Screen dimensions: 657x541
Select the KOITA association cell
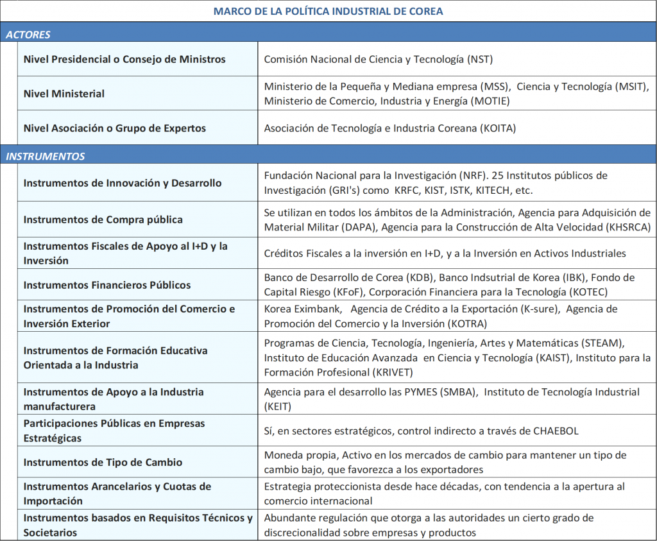pyautogui.click(x=389, y=128)
